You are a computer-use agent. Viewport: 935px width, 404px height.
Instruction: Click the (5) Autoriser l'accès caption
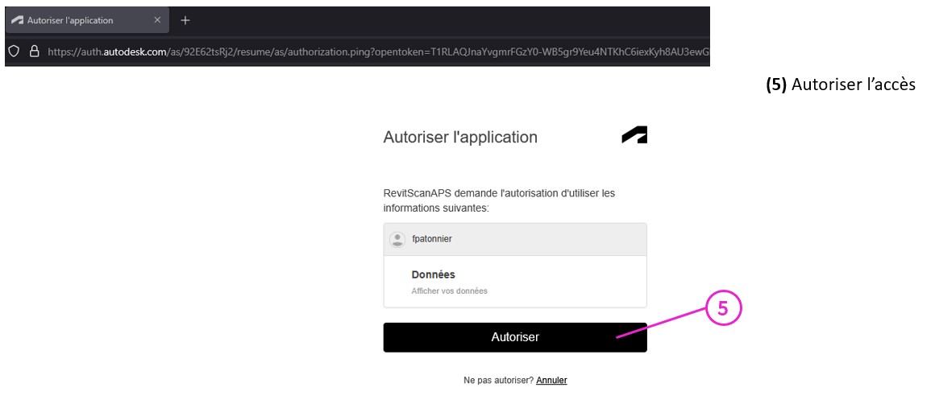[x=840, y=85]
